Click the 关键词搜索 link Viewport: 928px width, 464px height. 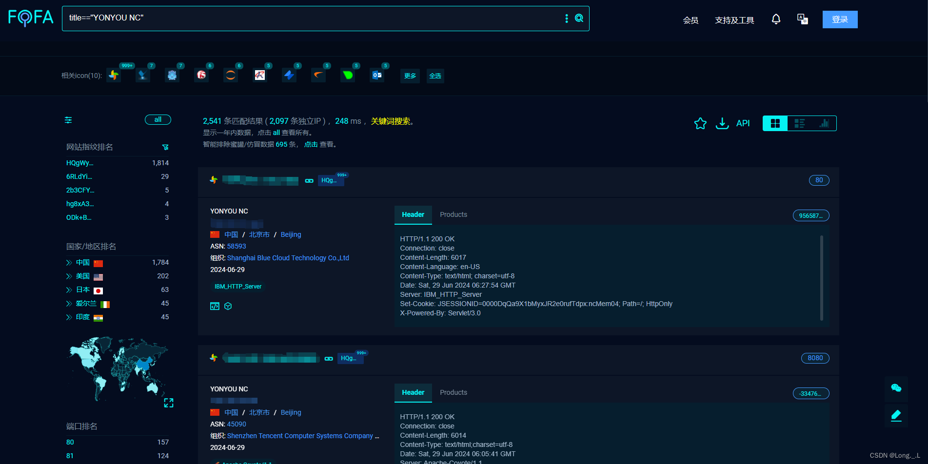pos(391,121)
